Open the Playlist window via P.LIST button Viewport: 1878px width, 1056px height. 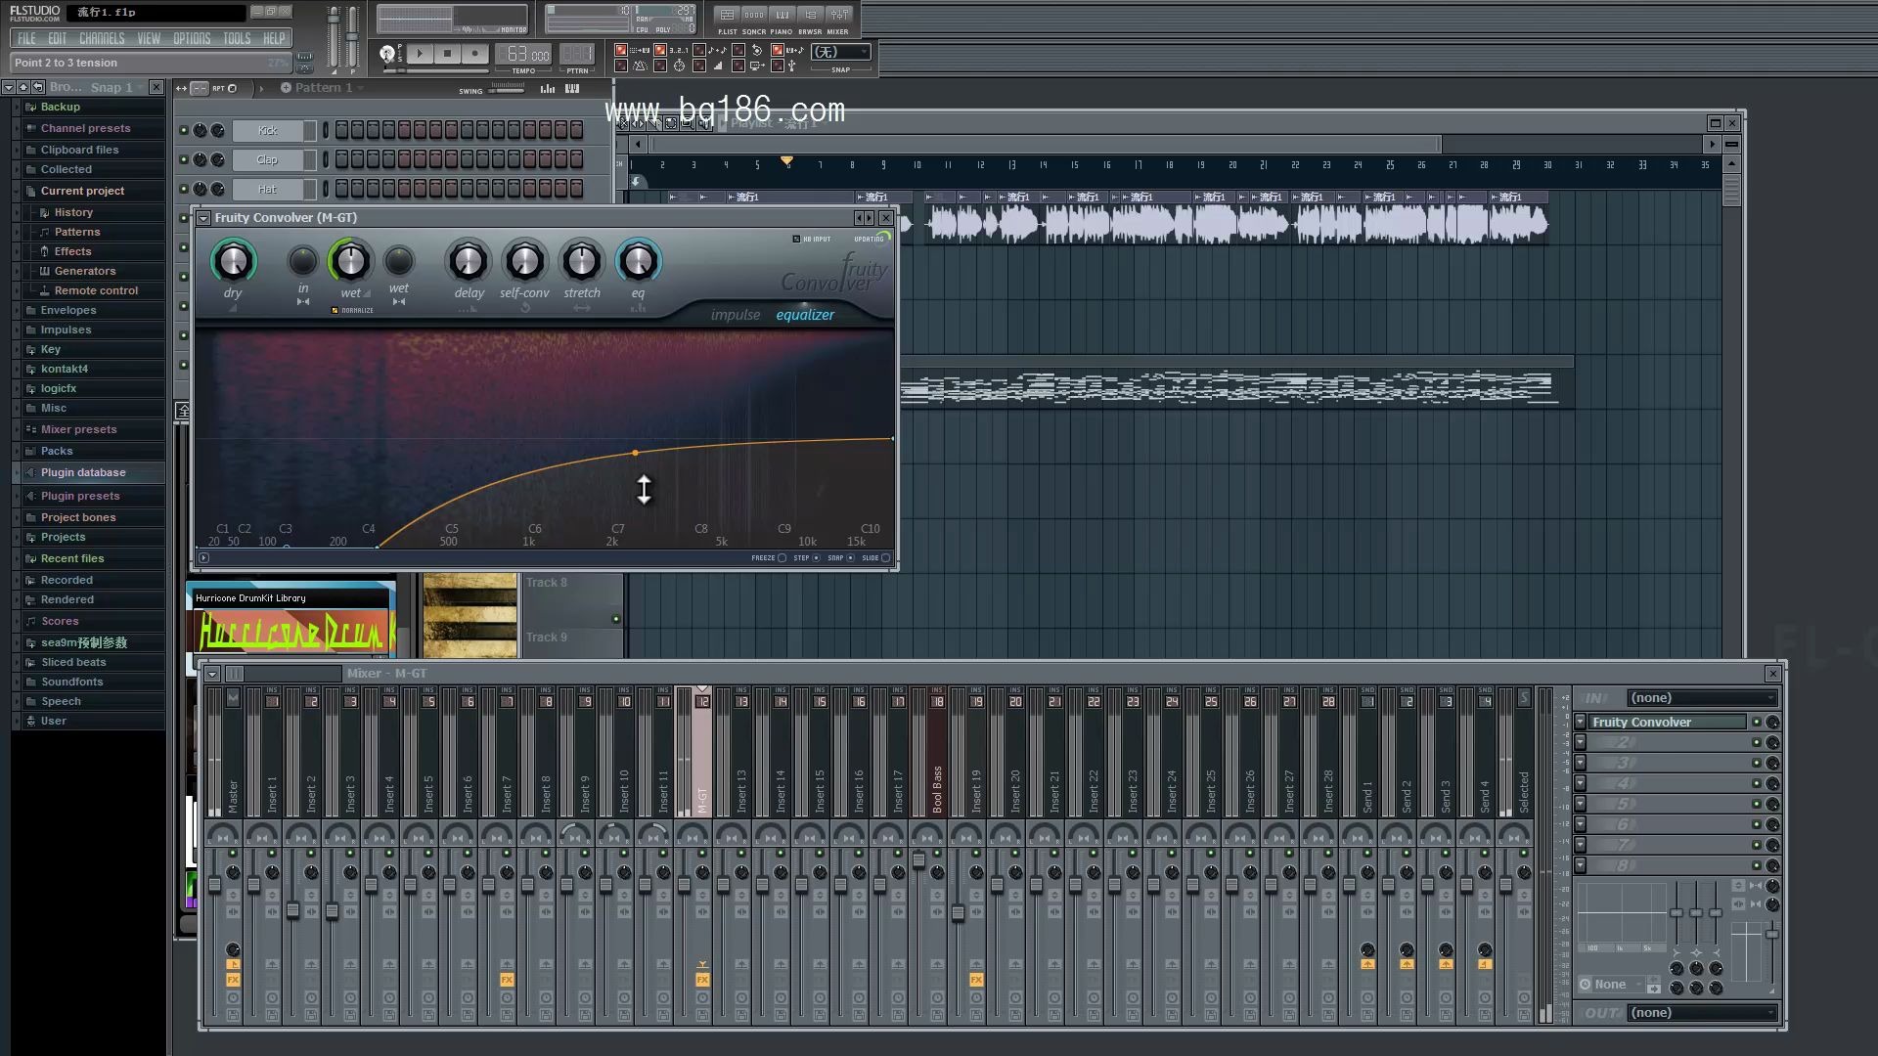(x=727, y=16)
